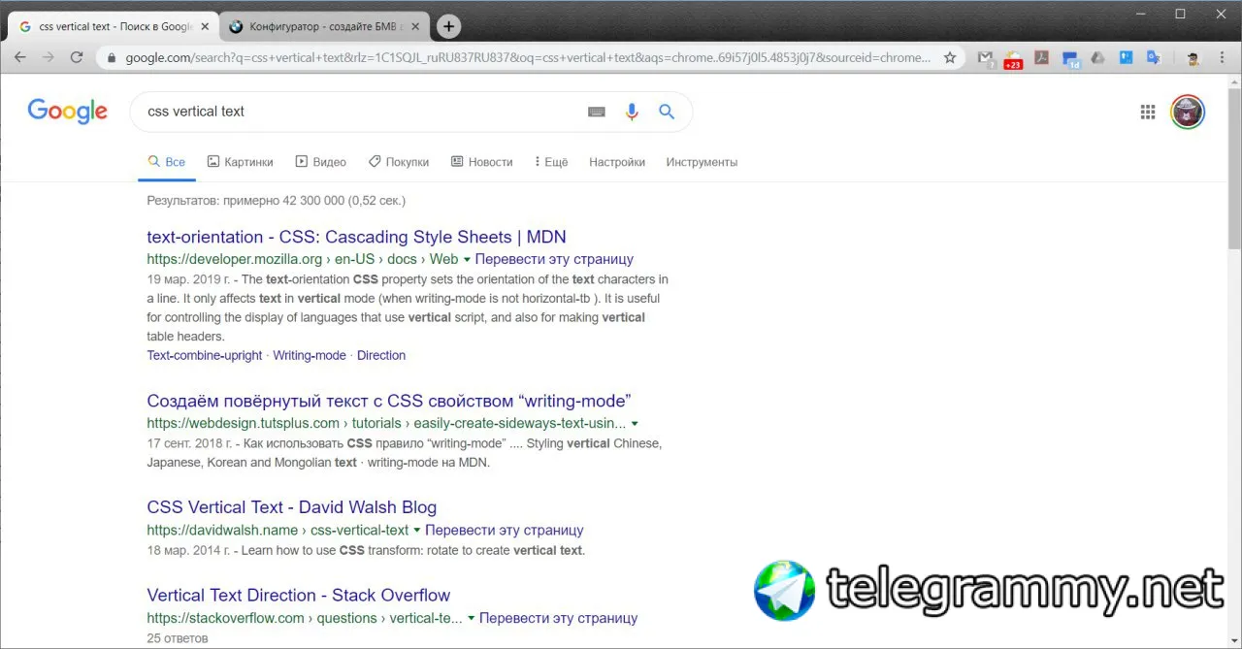Viewport: 1242px width, 649px height.
Task: Click the 25 ответов text
Action: coord(177,638)
